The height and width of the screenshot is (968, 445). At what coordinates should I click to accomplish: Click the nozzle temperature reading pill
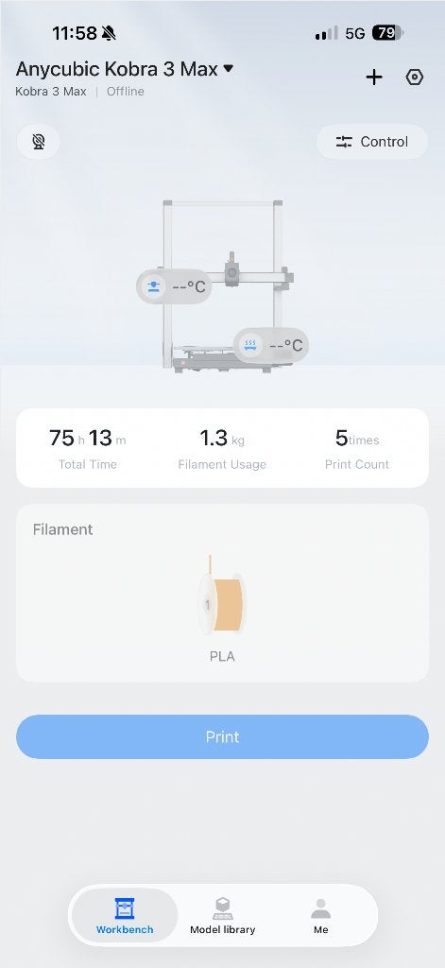[174, 286]
